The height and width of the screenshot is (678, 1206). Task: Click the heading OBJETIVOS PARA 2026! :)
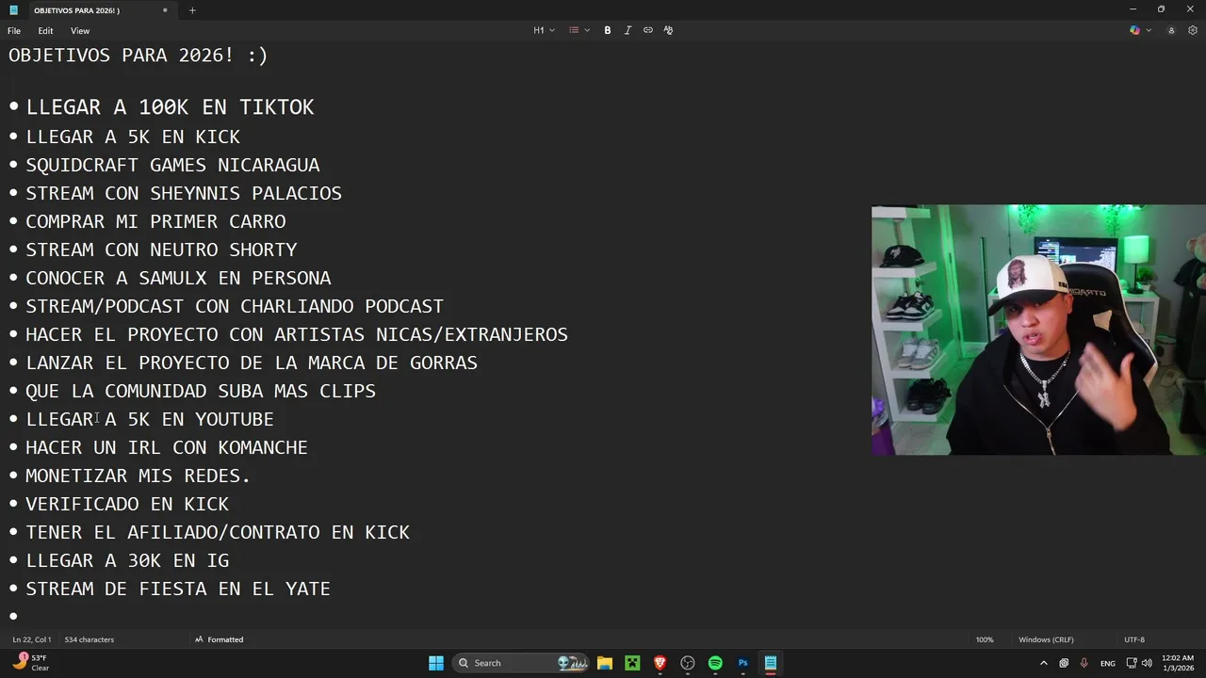pyautogui.click(x=139, y=56)
